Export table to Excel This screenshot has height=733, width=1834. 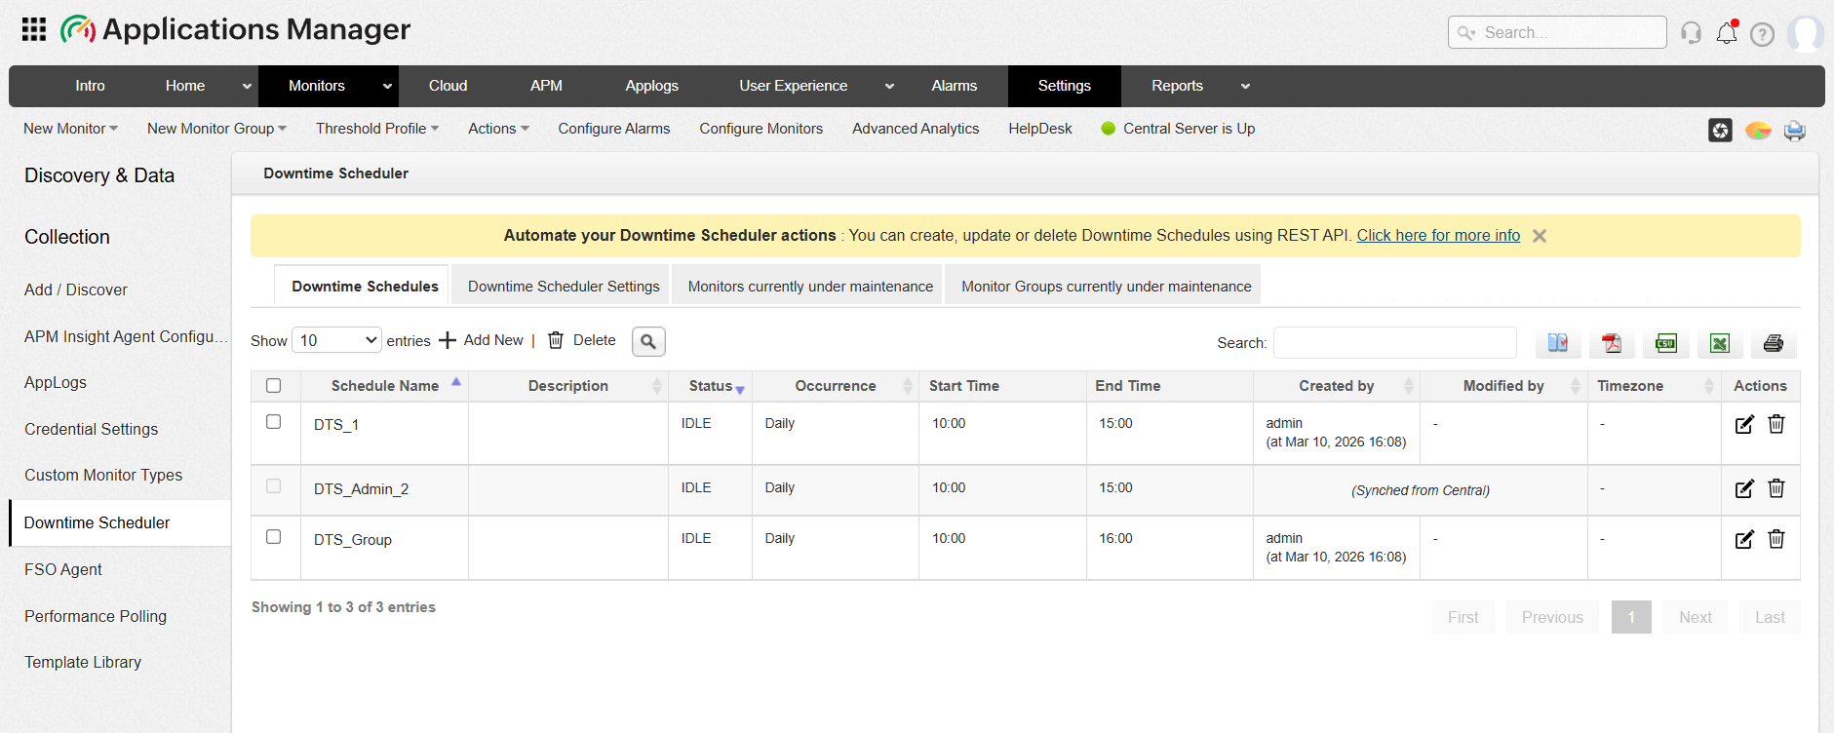(x=1720, y=343)
